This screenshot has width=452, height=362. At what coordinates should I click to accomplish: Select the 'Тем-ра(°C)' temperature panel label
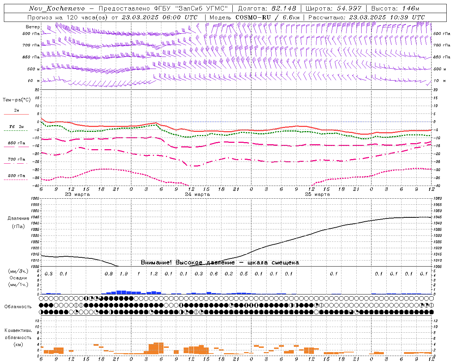(x=17, y=100)
